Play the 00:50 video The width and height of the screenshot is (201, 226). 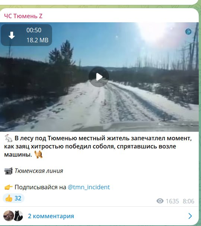click(x=99, y=77)
